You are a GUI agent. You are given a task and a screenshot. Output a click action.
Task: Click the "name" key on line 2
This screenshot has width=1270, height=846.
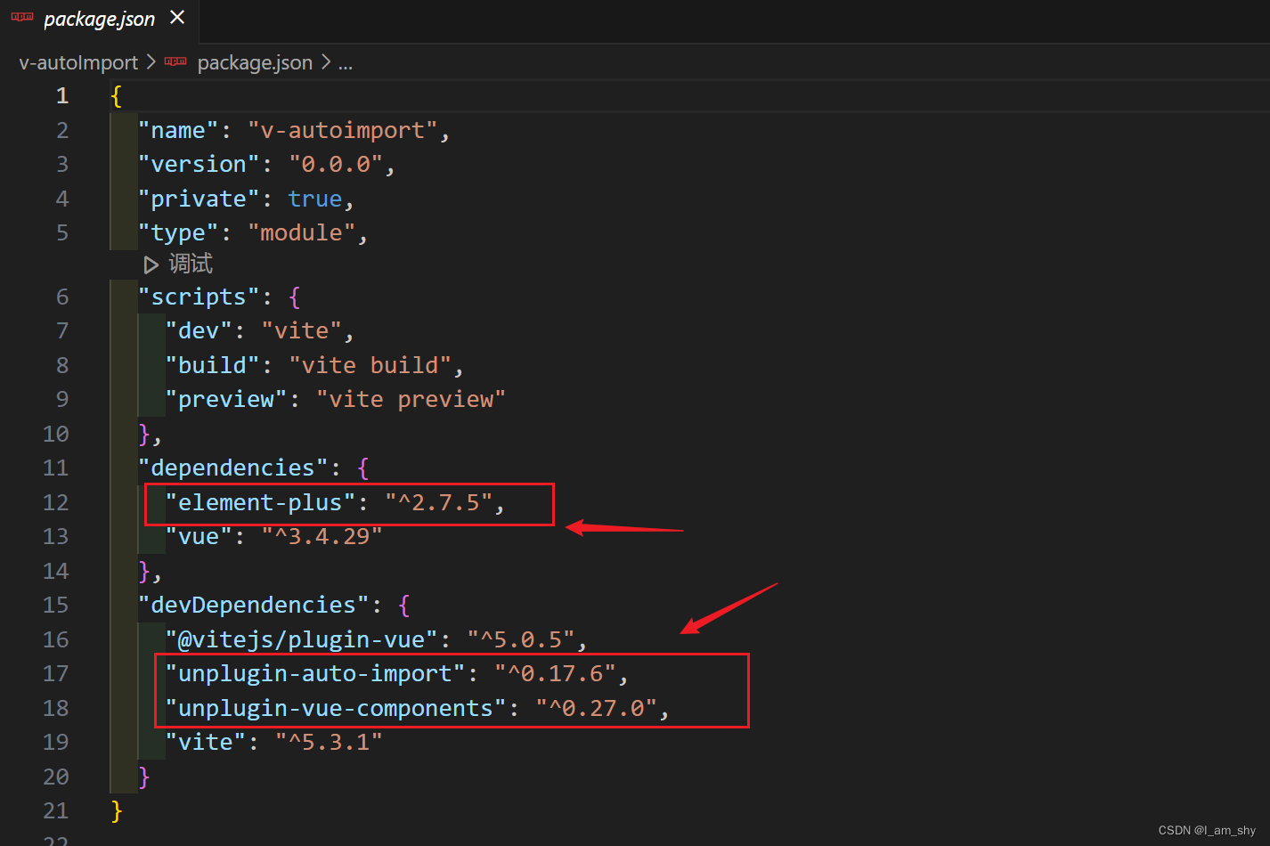coord(178,130)
